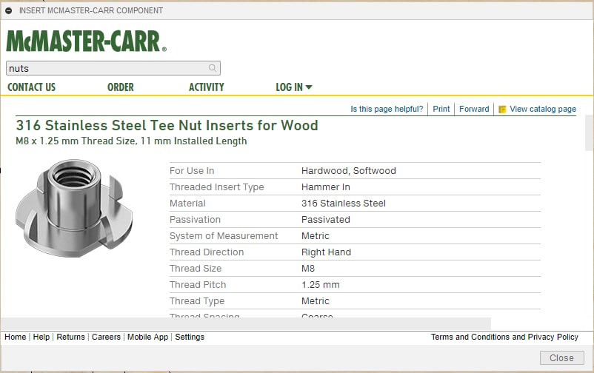Click the 'Thread Direction' label
This screenshot has width=594, height=373.
click(207, 252)
